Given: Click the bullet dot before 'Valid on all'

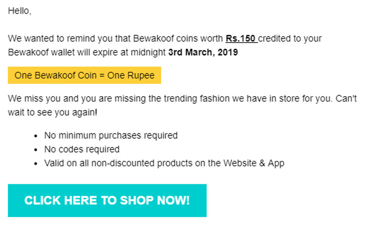Looking at the screenshot, I should coord(36,163).
